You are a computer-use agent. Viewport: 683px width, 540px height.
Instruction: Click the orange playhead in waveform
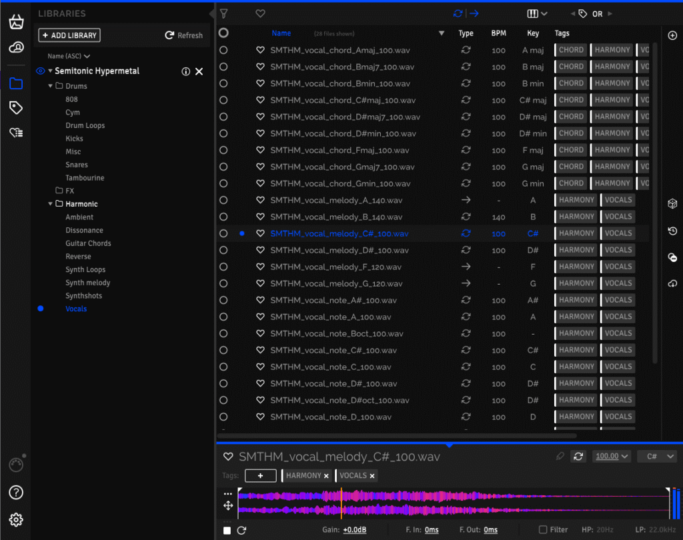click(341, 502)
